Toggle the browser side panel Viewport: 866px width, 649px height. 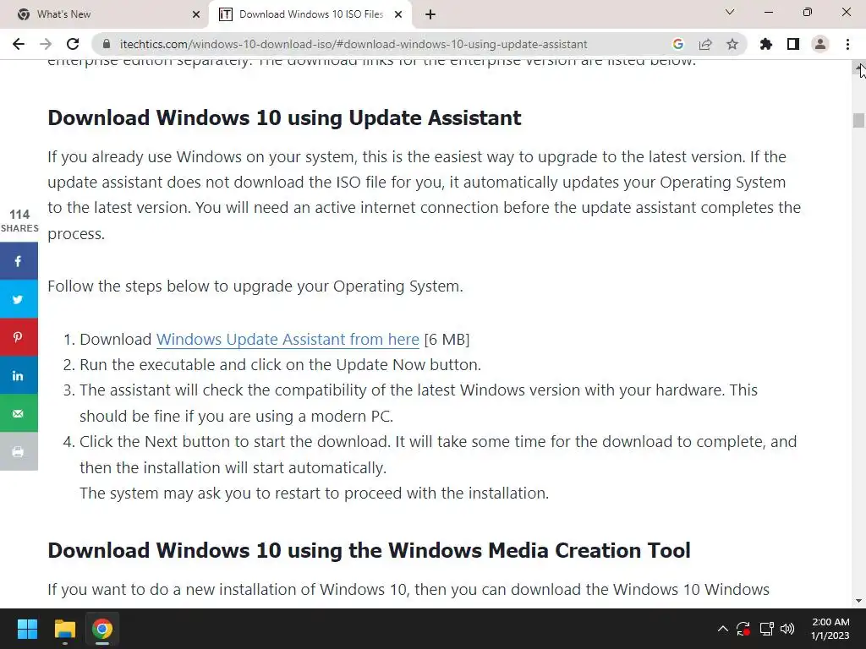tap(793, 44)
